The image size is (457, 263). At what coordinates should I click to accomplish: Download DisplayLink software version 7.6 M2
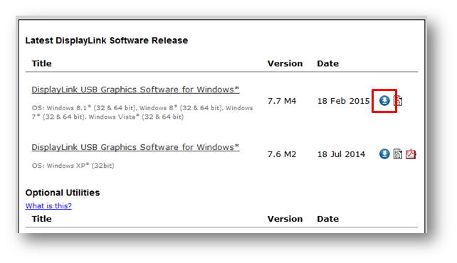pos(384,154)
